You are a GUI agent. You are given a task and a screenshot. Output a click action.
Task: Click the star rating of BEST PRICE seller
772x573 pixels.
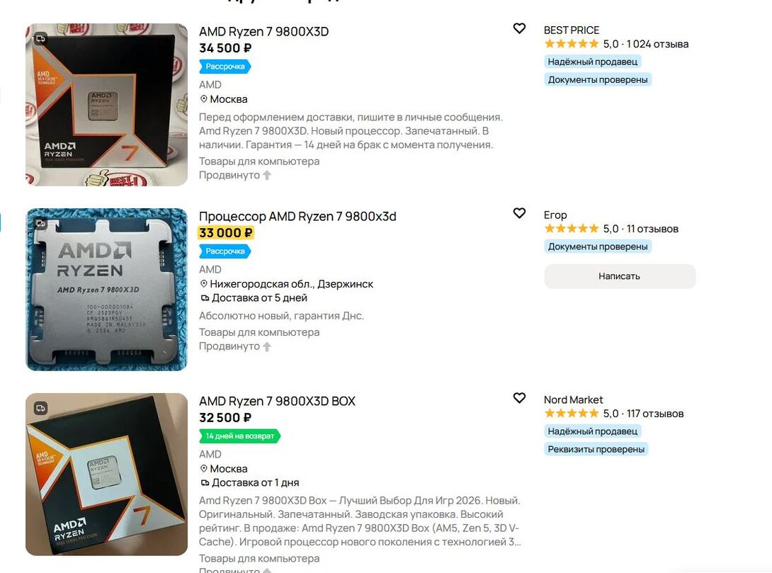[572, 44]
